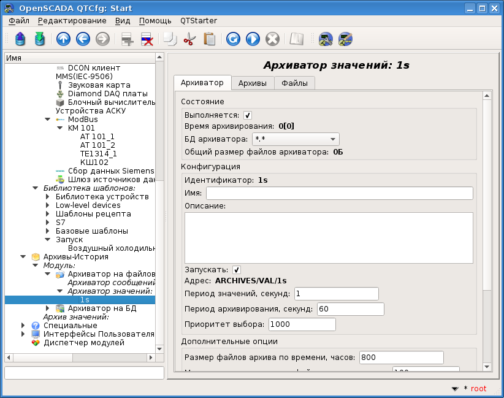The image size is (504, 398).
Task: Click the bottom-left search field under the tree
Action: coord(84,373)
